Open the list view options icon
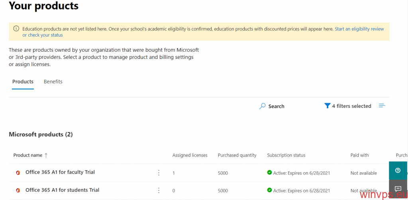The width and height of the screenshot is (408, 200). [x=382, y=106]
